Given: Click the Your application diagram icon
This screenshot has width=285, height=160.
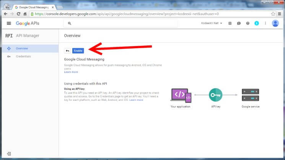Looking at the screenshot, I should click(181, 95).
